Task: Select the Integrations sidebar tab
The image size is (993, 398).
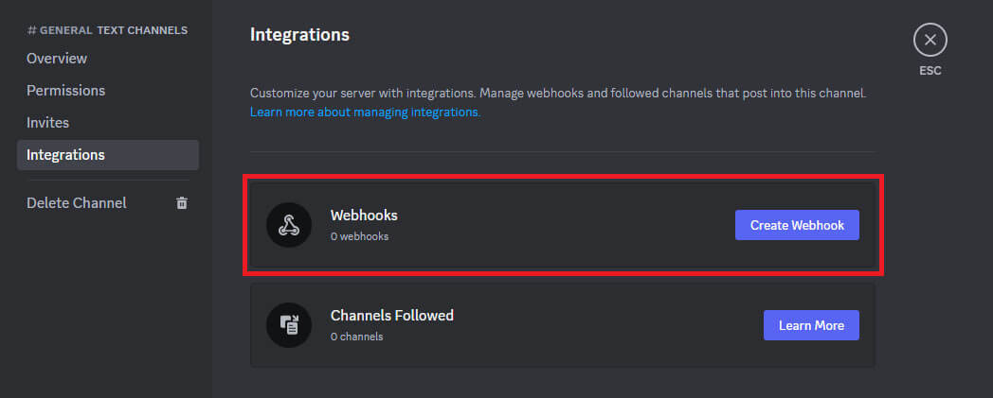Action: (65, 155)
